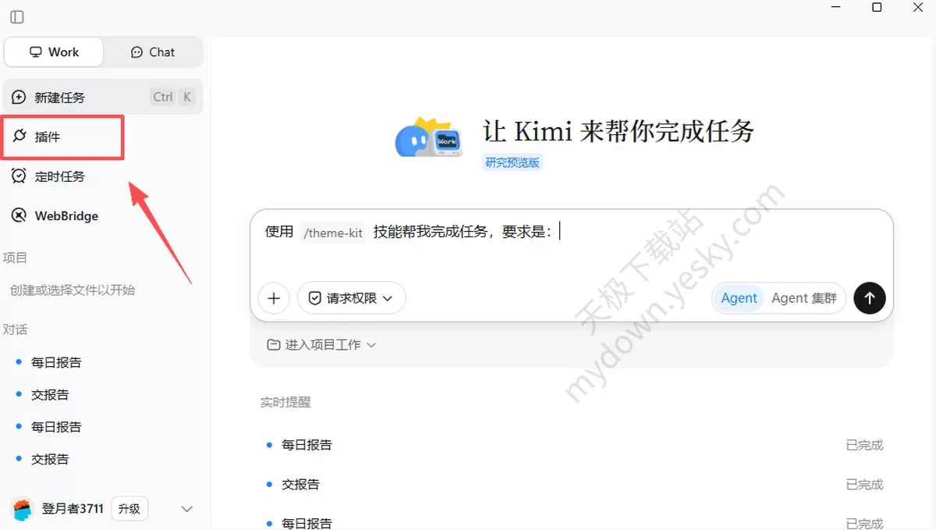Expand the account menu chevron
The image size is (936, 530).
187,509
